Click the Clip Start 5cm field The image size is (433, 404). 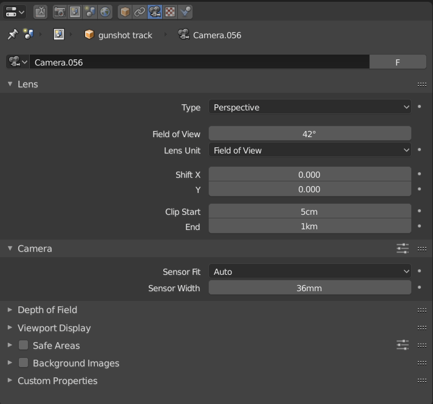tap(310, 211)
